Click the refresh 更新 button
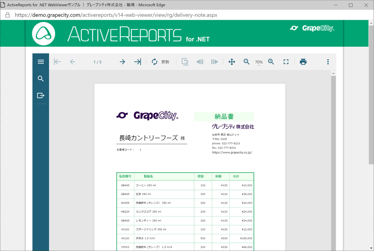 [161, 62]
